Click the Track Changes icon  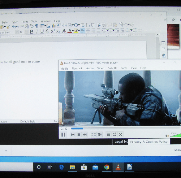pos(115,24)
